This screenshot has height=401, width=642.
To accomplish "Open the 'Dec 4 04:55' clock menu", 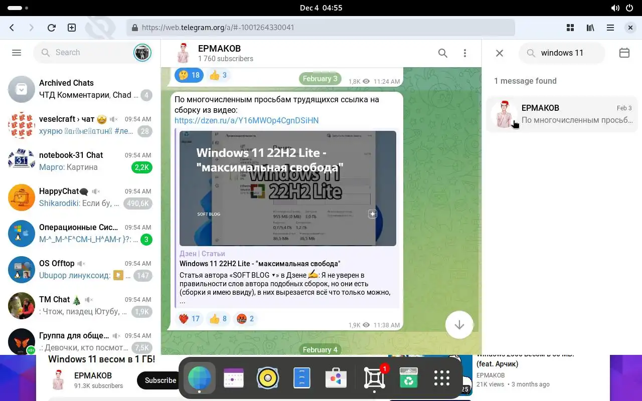I will coord(321,8).
